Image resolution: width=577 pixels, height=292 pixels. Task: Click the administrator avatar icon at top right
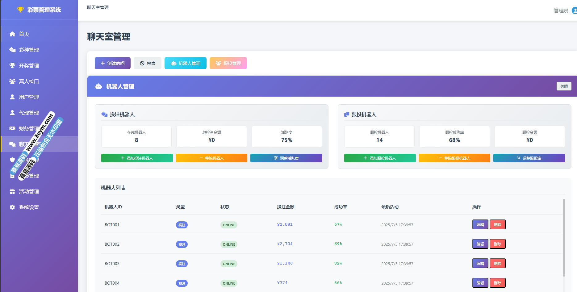pos(574,10)
